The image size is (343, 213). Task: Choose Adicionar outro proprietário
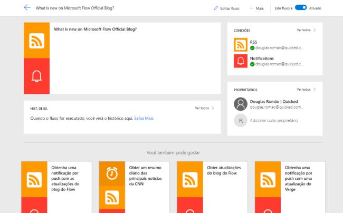tap(274, 121)
